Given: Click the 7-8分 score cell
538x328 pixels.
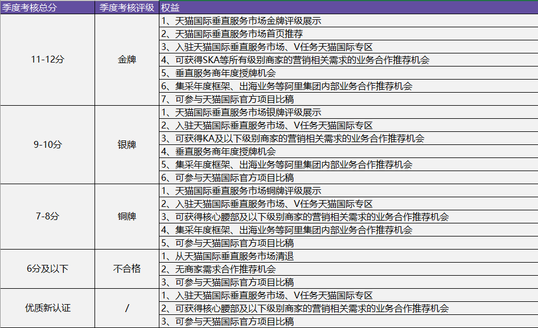Looking at the screenshot, I should 47,217.
